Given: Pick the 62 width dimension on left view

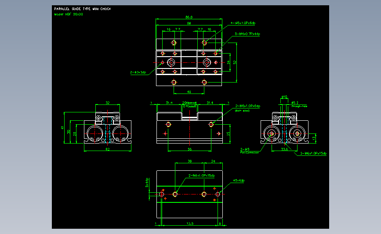Looking at the screenshot, I should [108, 149].
